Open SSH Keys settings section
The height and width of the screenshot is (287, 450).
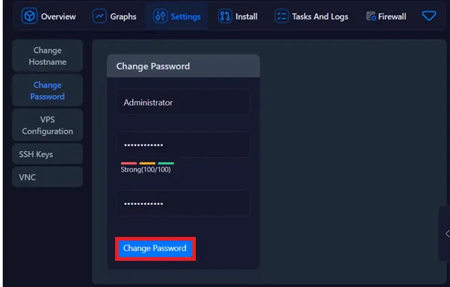(x=48, y=154)
